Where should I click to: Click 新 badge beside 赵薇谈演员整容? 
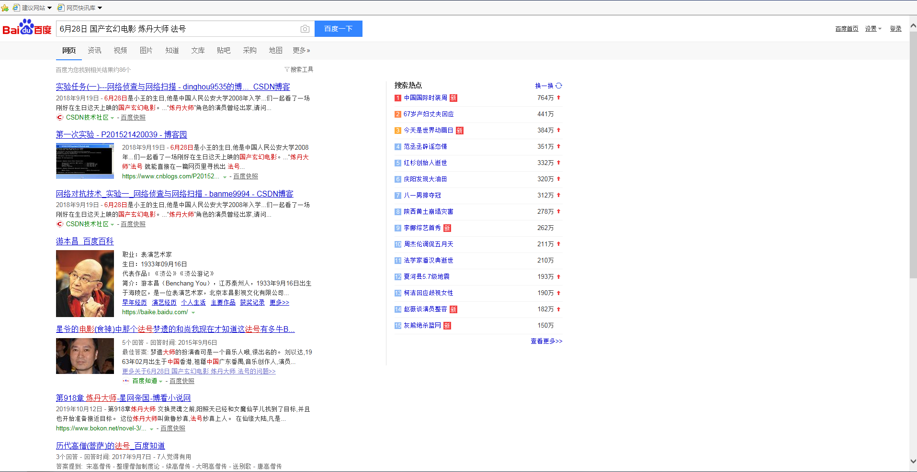453,309
